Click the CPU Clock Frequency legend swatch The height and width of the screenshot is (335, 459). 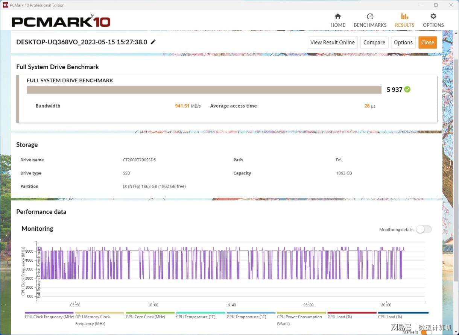tap(49, 312)
